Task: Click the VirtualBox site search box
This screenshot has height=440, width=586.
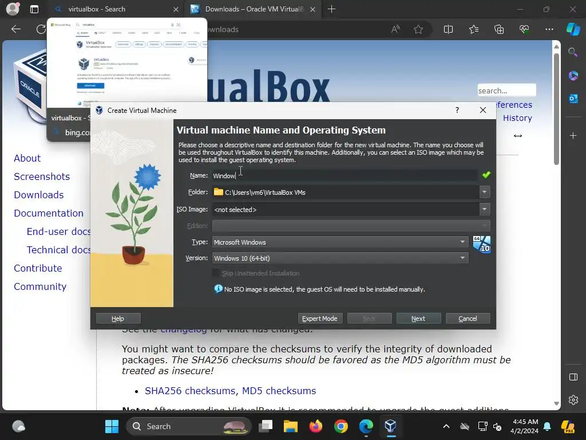Action: pyautogui.click(x=506, y=91)
